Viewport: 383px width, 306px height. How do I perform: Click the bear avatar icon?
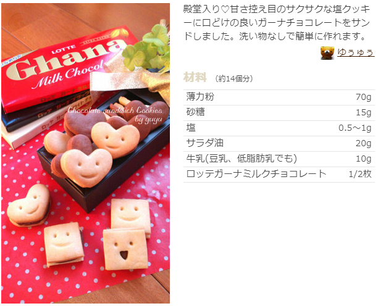click(327, 52)
